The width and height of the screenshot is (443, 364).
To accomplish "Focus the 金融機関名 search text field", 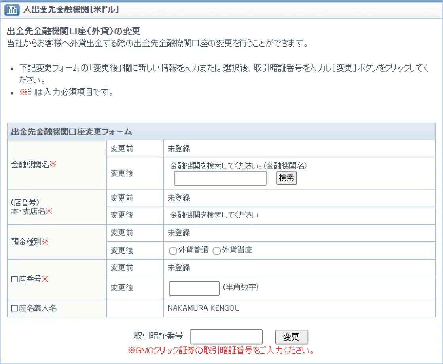I will tap(220, 178).
